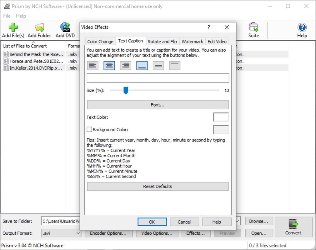Click the Font... button

[158, 105]
